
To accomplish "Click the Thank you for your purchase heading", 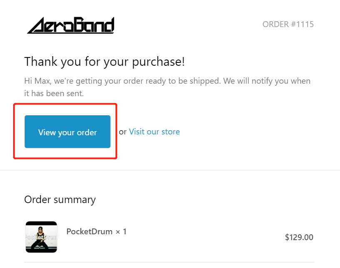I will 104,62.
